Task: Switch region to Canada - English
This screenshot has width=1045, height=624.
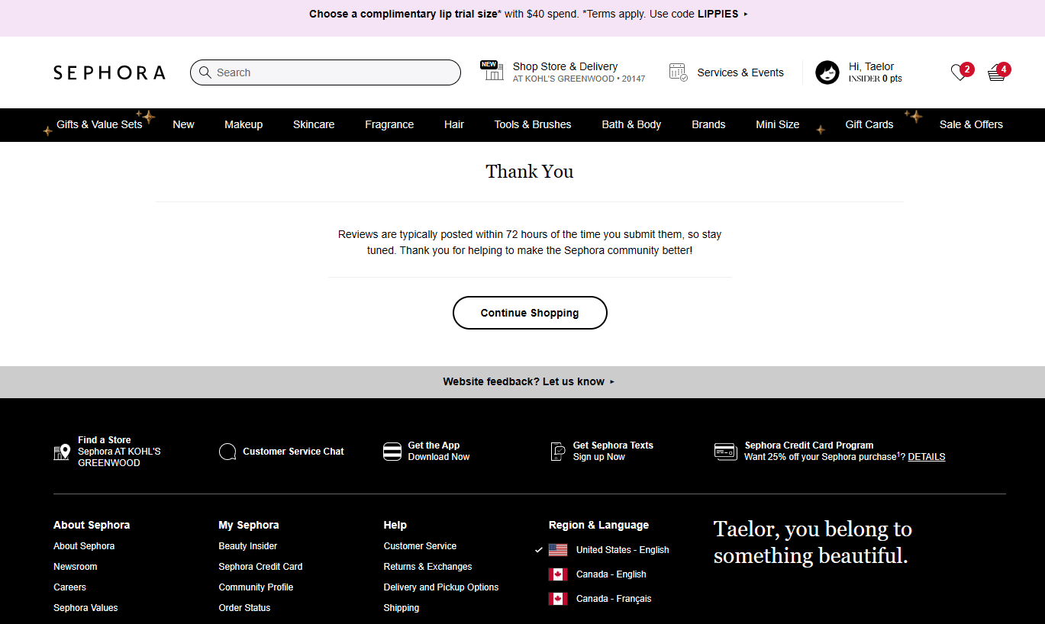Action: pos(611,574)
